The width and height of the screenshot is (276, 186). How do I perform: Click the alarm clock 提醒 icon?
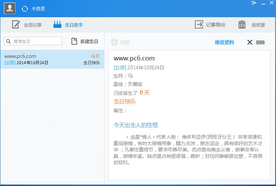(x=114, y=42)
